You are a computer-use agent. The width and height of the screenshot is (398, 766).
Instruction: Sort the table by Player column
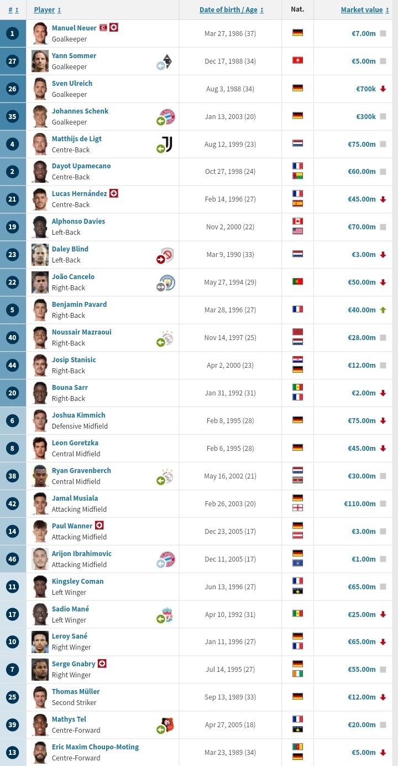coord(48,10)
